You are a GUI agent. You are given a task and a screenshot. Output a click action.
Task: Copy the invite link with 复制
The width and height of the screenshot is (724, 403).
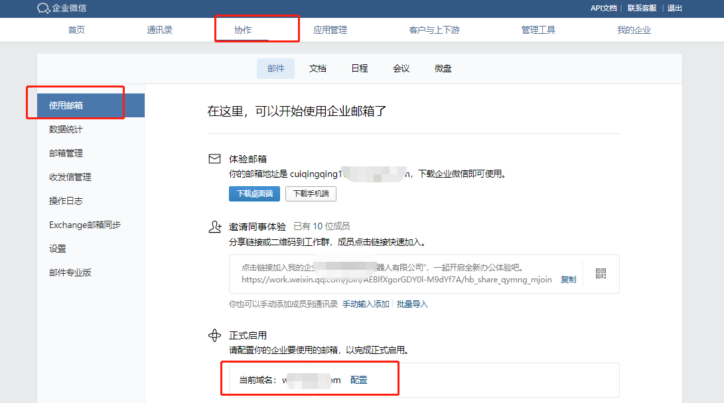pos(567,279)
